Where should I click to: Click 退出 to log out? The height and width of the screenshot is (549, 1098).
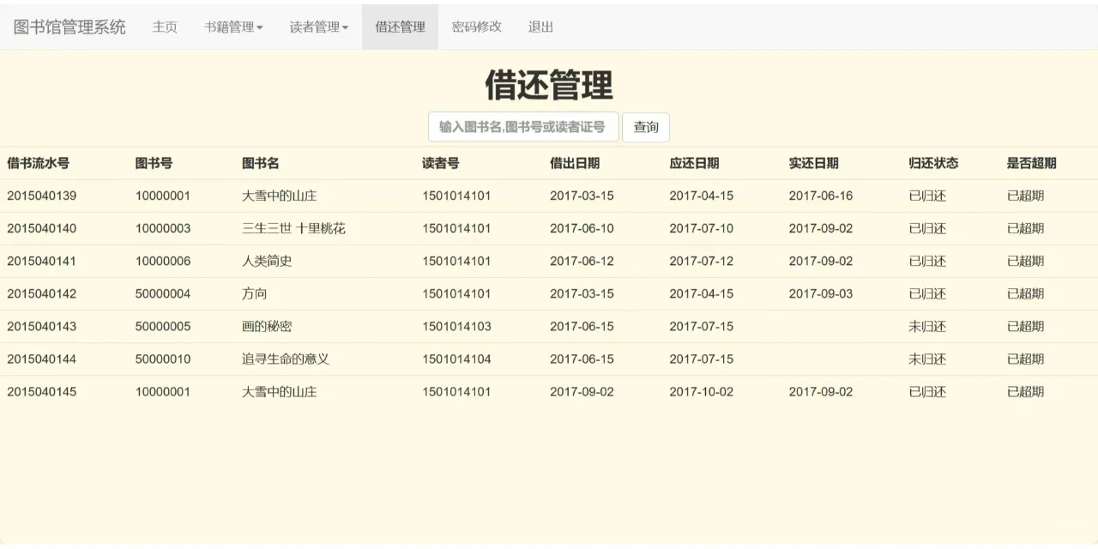tap(540, 27)
